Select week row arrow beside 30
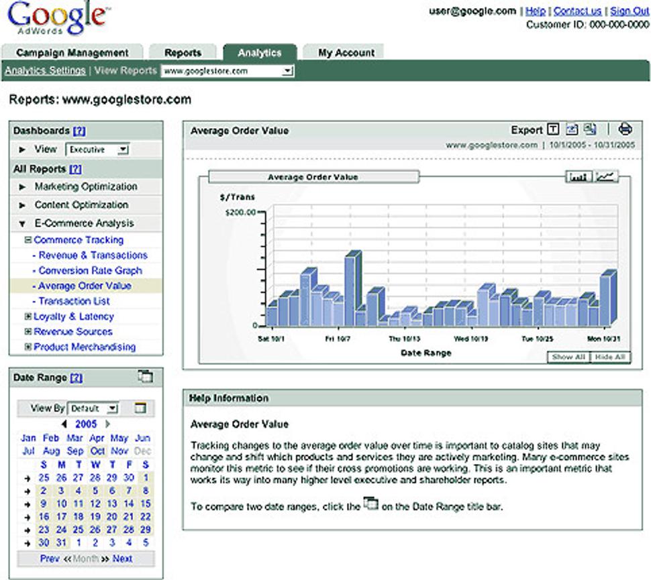 [x=28, y=543]
